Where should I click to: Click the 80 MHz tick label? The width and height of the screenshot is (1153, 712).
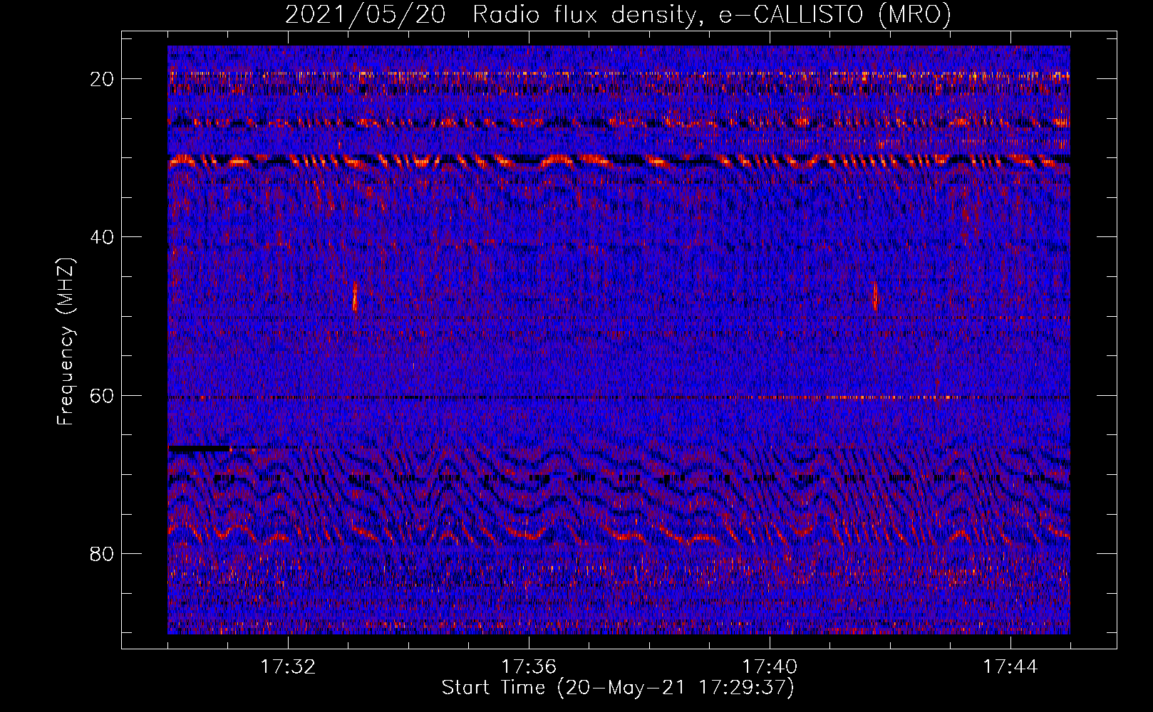coord(103,553)
